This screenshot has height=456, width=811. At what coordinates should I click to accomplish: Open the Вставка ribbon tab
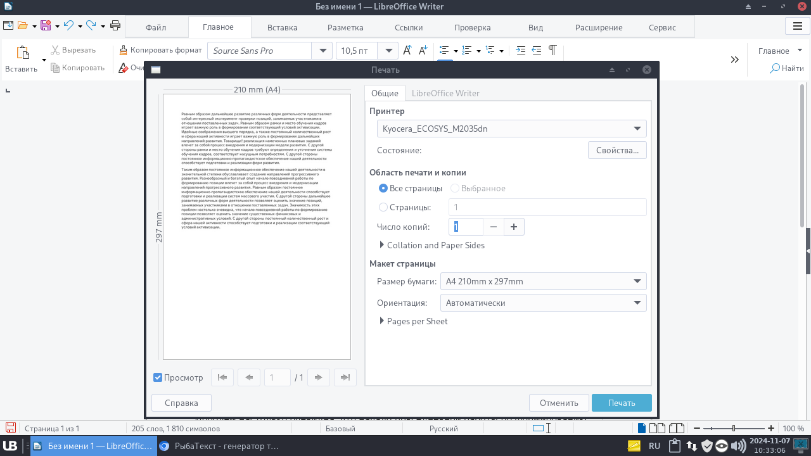tap(282, 27)
